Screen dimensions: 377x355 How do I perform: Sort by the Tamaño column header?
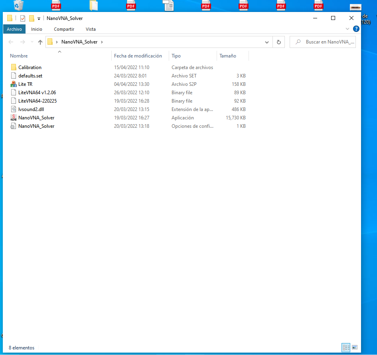tap(228, 56)
